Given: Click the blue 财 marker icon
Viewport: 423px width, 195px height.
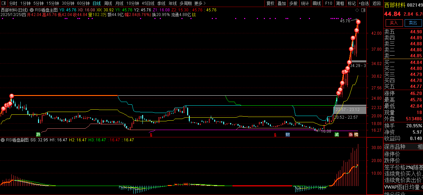Looking at the screenshot, I should click(288, 135).
